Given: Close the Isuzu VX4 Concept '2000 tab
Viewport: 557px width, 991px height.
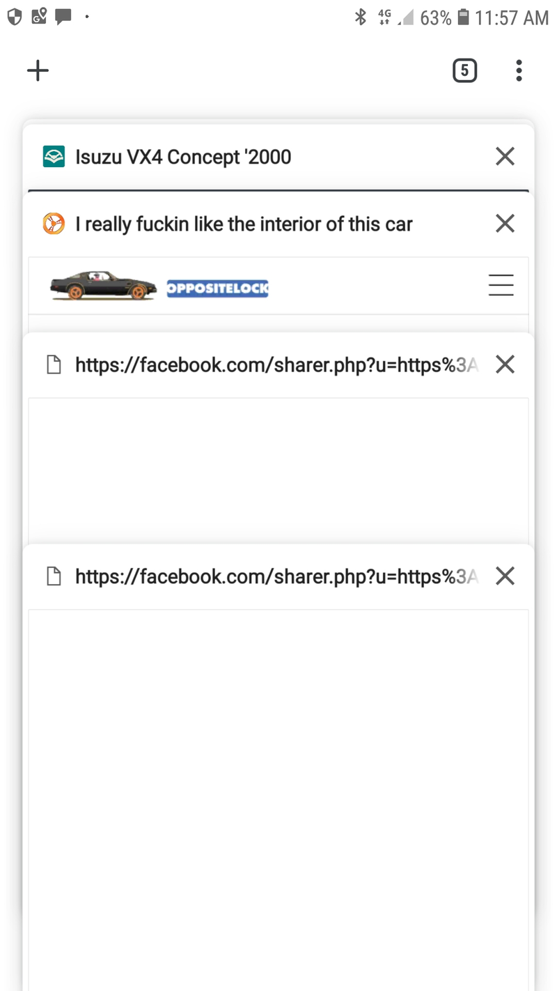Looking at the screenshot, I should coord(505,156).
